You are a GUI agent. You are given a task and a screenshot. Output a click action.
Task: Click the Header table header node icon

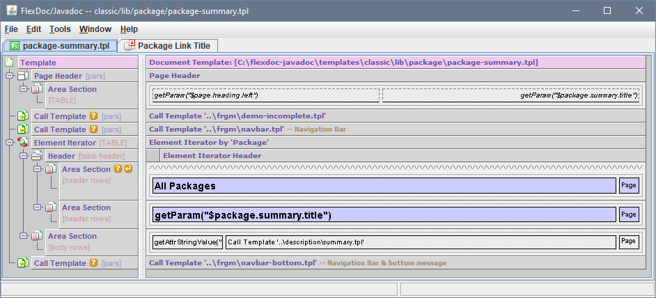tap(37, 156)
